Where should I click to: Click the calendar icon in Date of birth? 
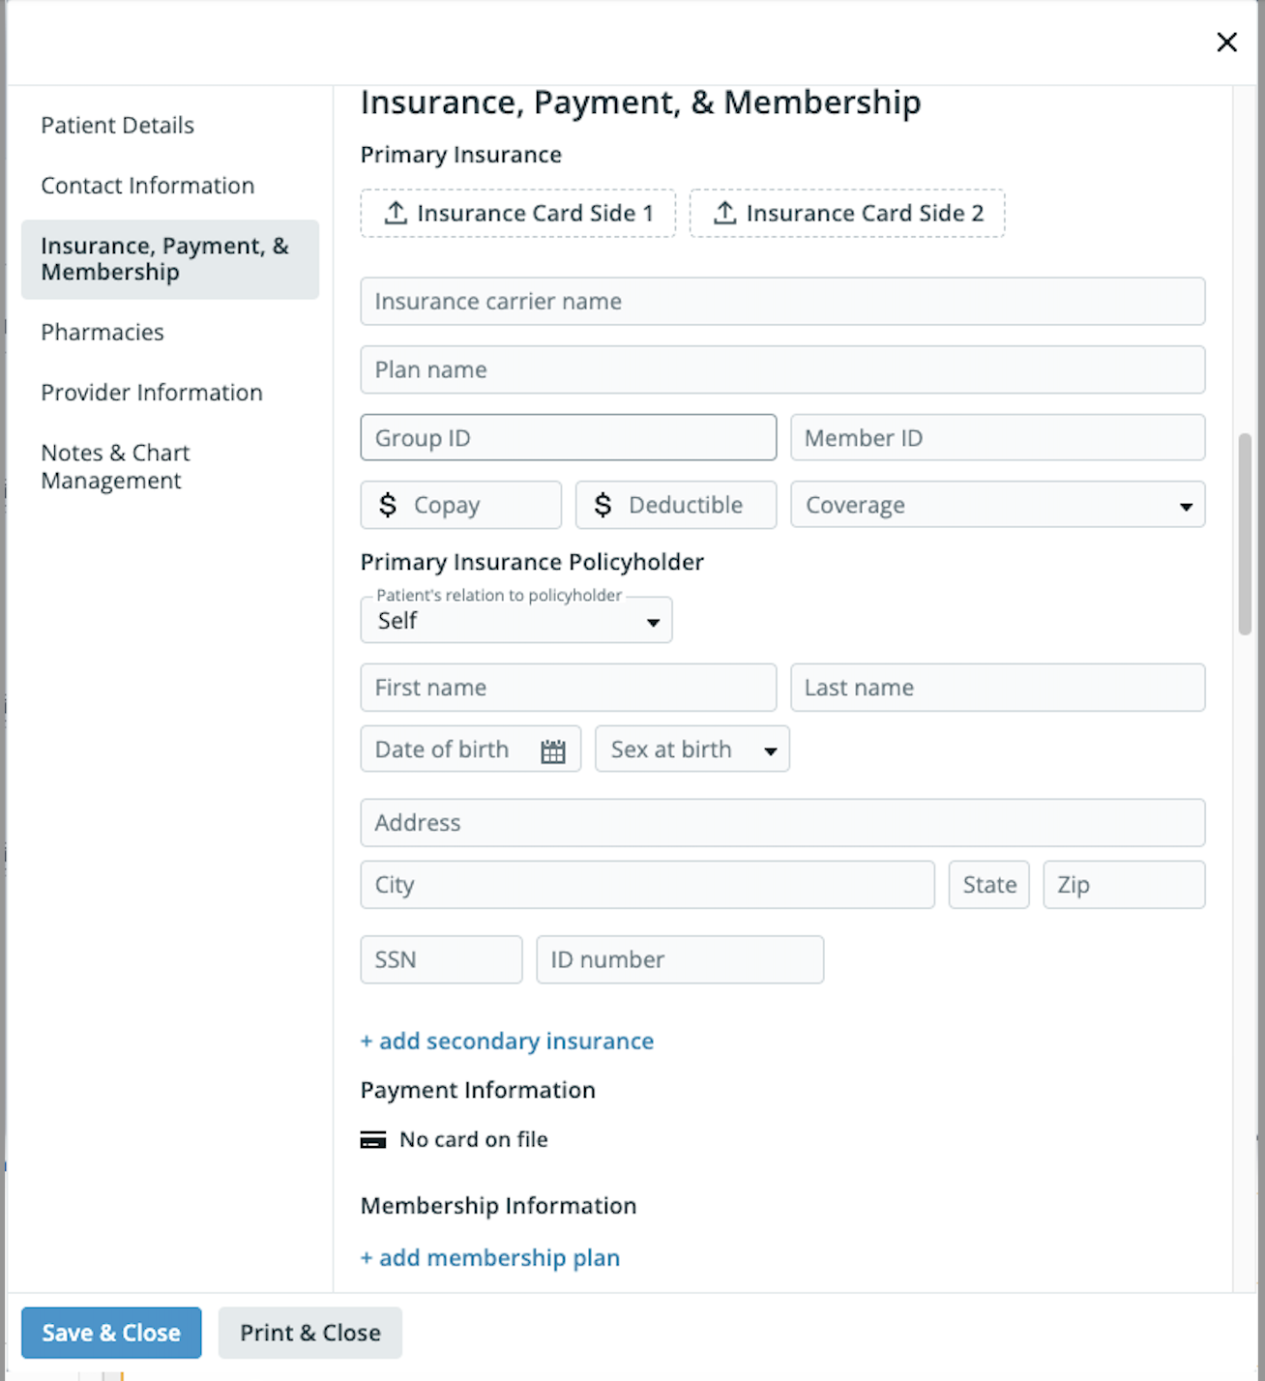[x=552, y=751]
